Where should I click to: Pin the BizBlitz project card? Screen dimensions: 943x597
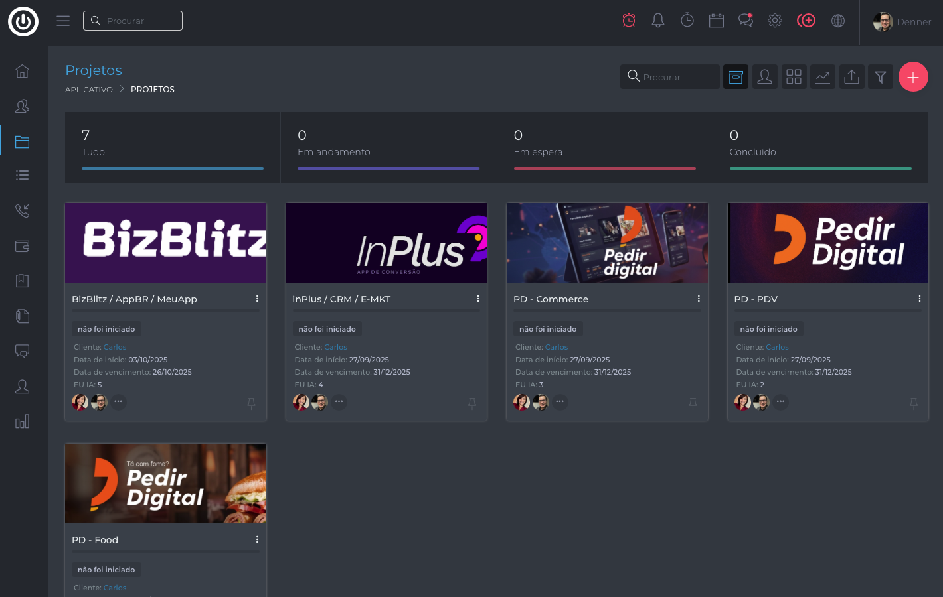click(x=251, y=403)
